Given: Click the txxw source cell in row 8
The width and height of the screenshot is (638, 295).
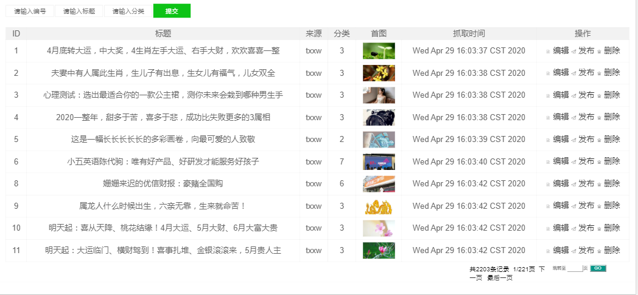Looking at the screenshot, I should click(x=314, y=184).
